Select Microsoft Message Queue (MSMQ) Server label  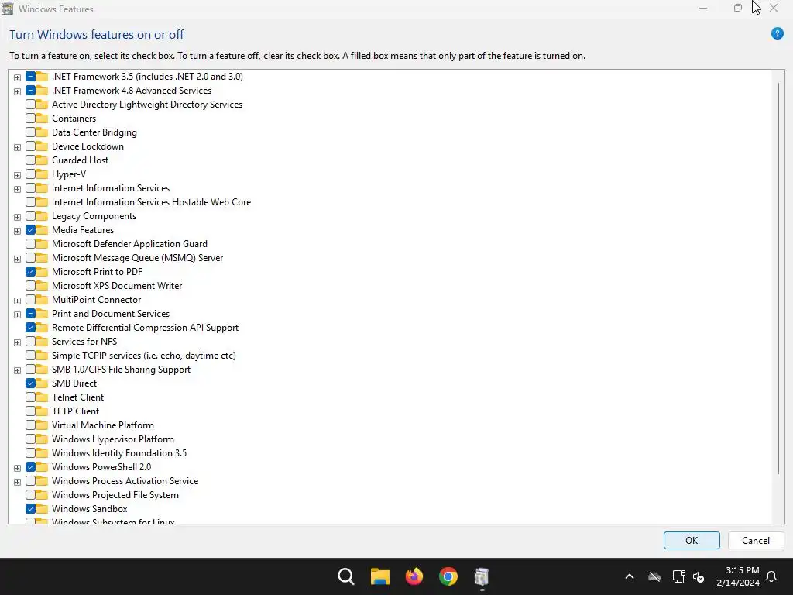tap(137, 257)
